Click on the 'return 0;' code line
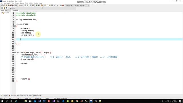This screenshot has width=183, height=103. (x=25, y=79)
